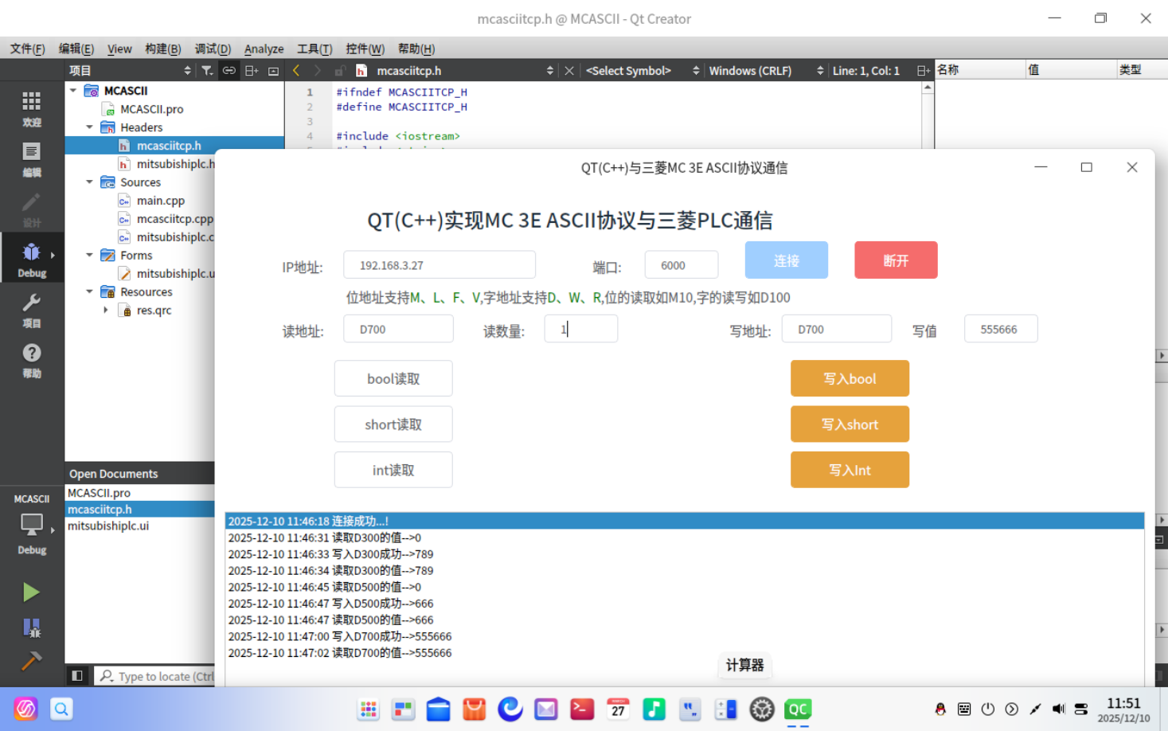Click the blue 连接 connect button

click(x=787, y=260)
